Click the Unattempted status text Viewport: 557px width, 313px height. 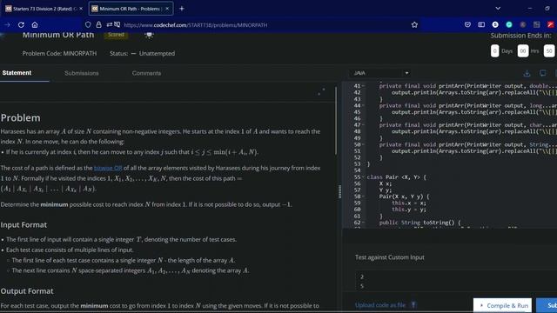(x=157, y=53)
